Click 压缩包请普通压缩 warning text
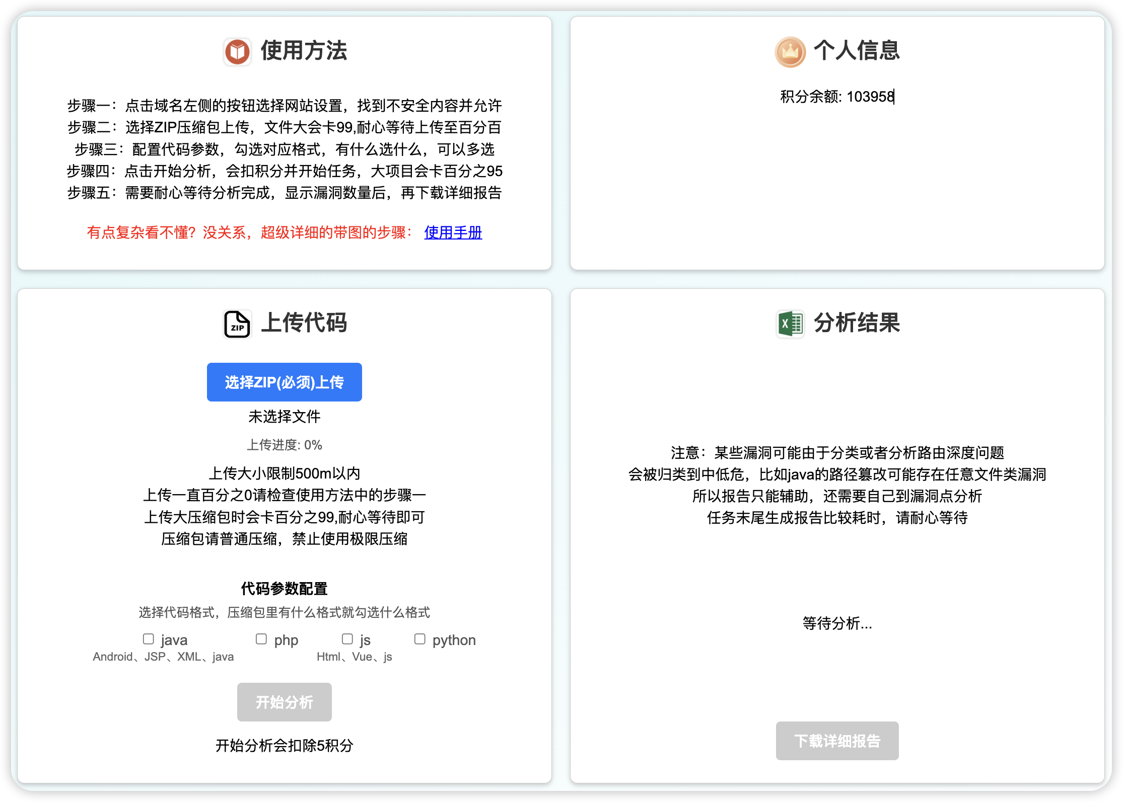 (284, 539)
